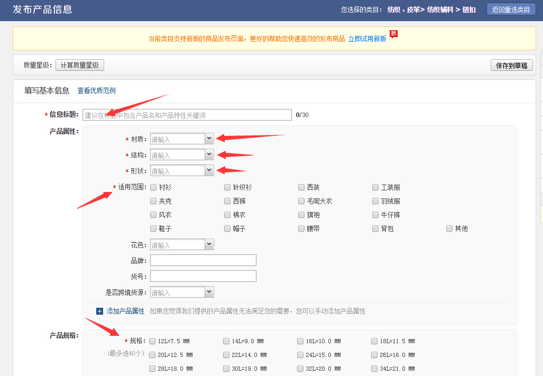This screenshot has width=543, height=376.
Task: Check the 24L=15.0 MM checkbox
Action: 300,355
